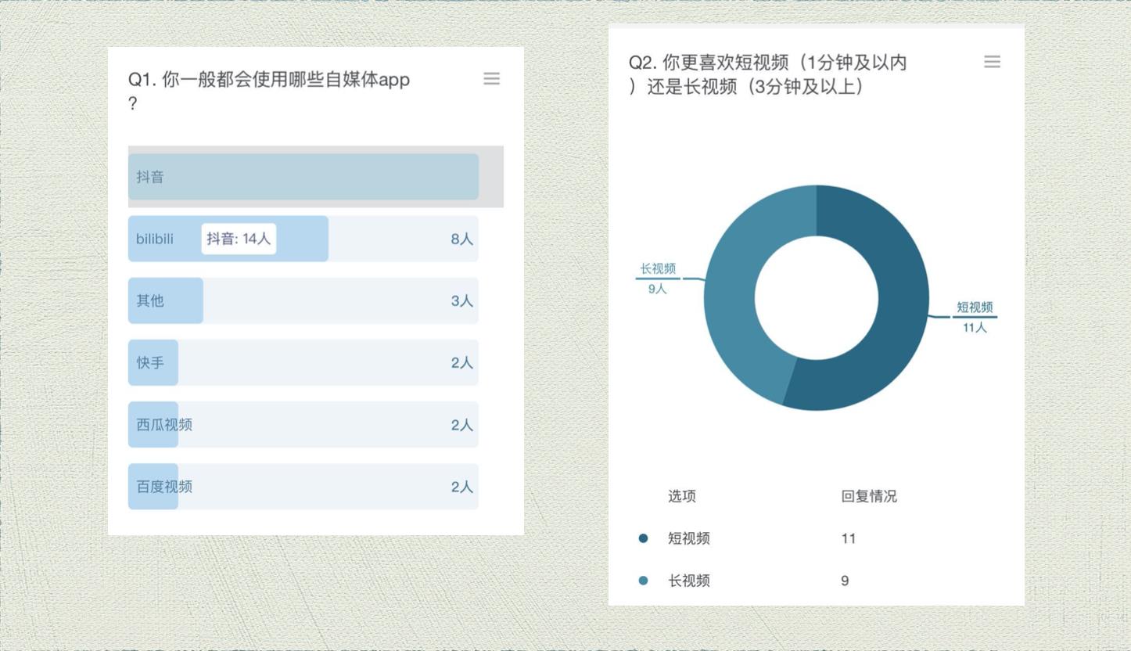This screenshot has width=1131, height=651.
Task: Toggle the 短视频 legend dot
Action: pos(643,538)
